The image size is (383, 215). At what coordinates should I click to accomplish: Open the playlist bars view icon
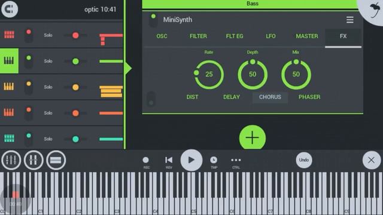tap(56, 160)
